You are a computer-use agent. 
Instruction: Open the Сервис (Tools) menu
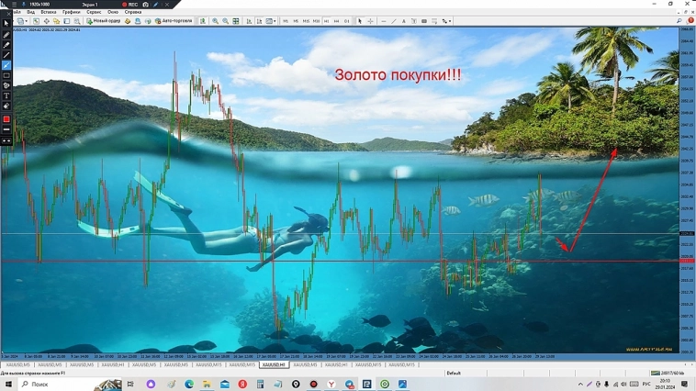click(94, 12)
